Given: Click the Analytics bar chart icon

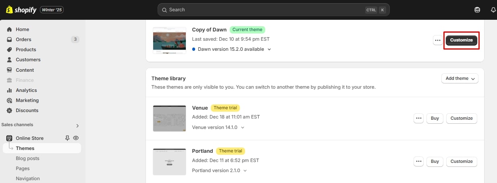Looking at the screenshot, I should (x=9, y=90).
